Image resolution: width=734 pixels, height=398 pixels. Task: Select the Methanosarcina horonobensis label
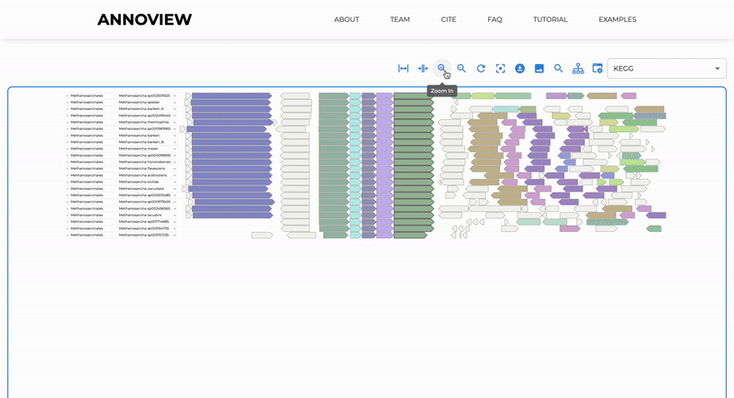tap(145, 161)
